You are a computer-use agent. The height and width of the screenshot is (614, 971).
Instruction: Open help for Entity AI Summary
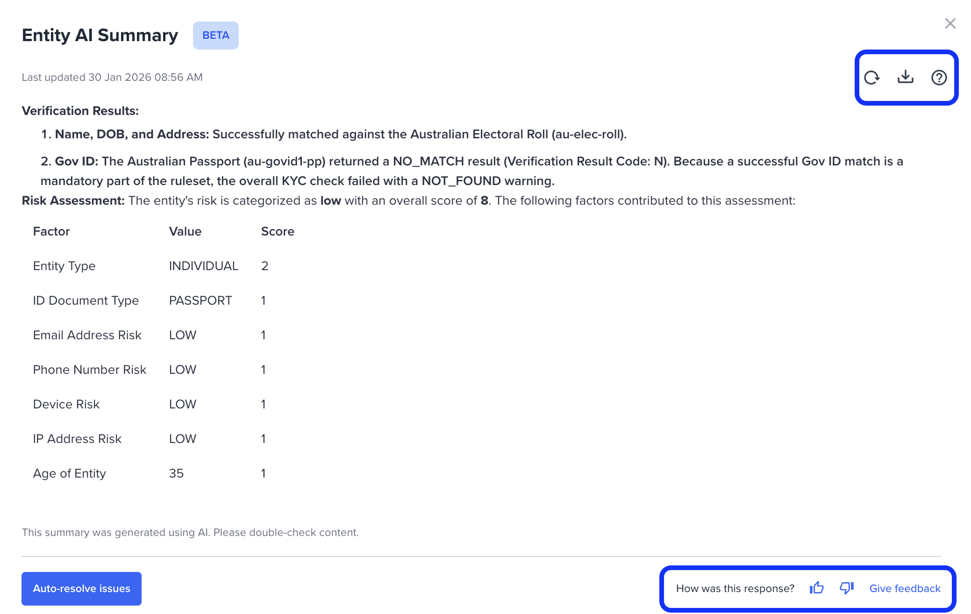pos(938,78)
